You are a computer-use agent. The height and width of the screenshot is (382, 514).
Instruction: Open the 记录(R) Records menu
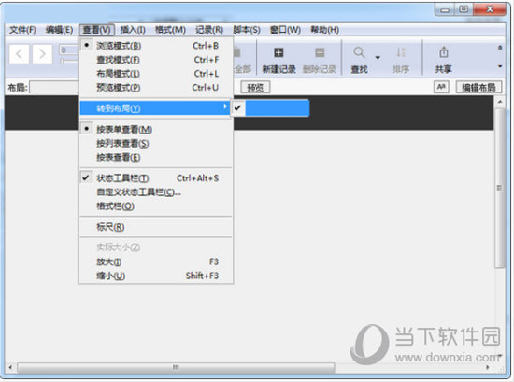point(209,30)
